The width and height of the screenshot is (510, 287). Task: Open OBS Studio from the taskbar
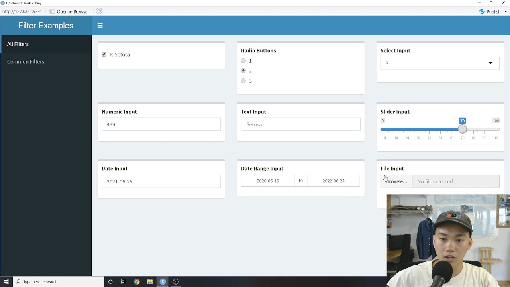tap(176, 282)
